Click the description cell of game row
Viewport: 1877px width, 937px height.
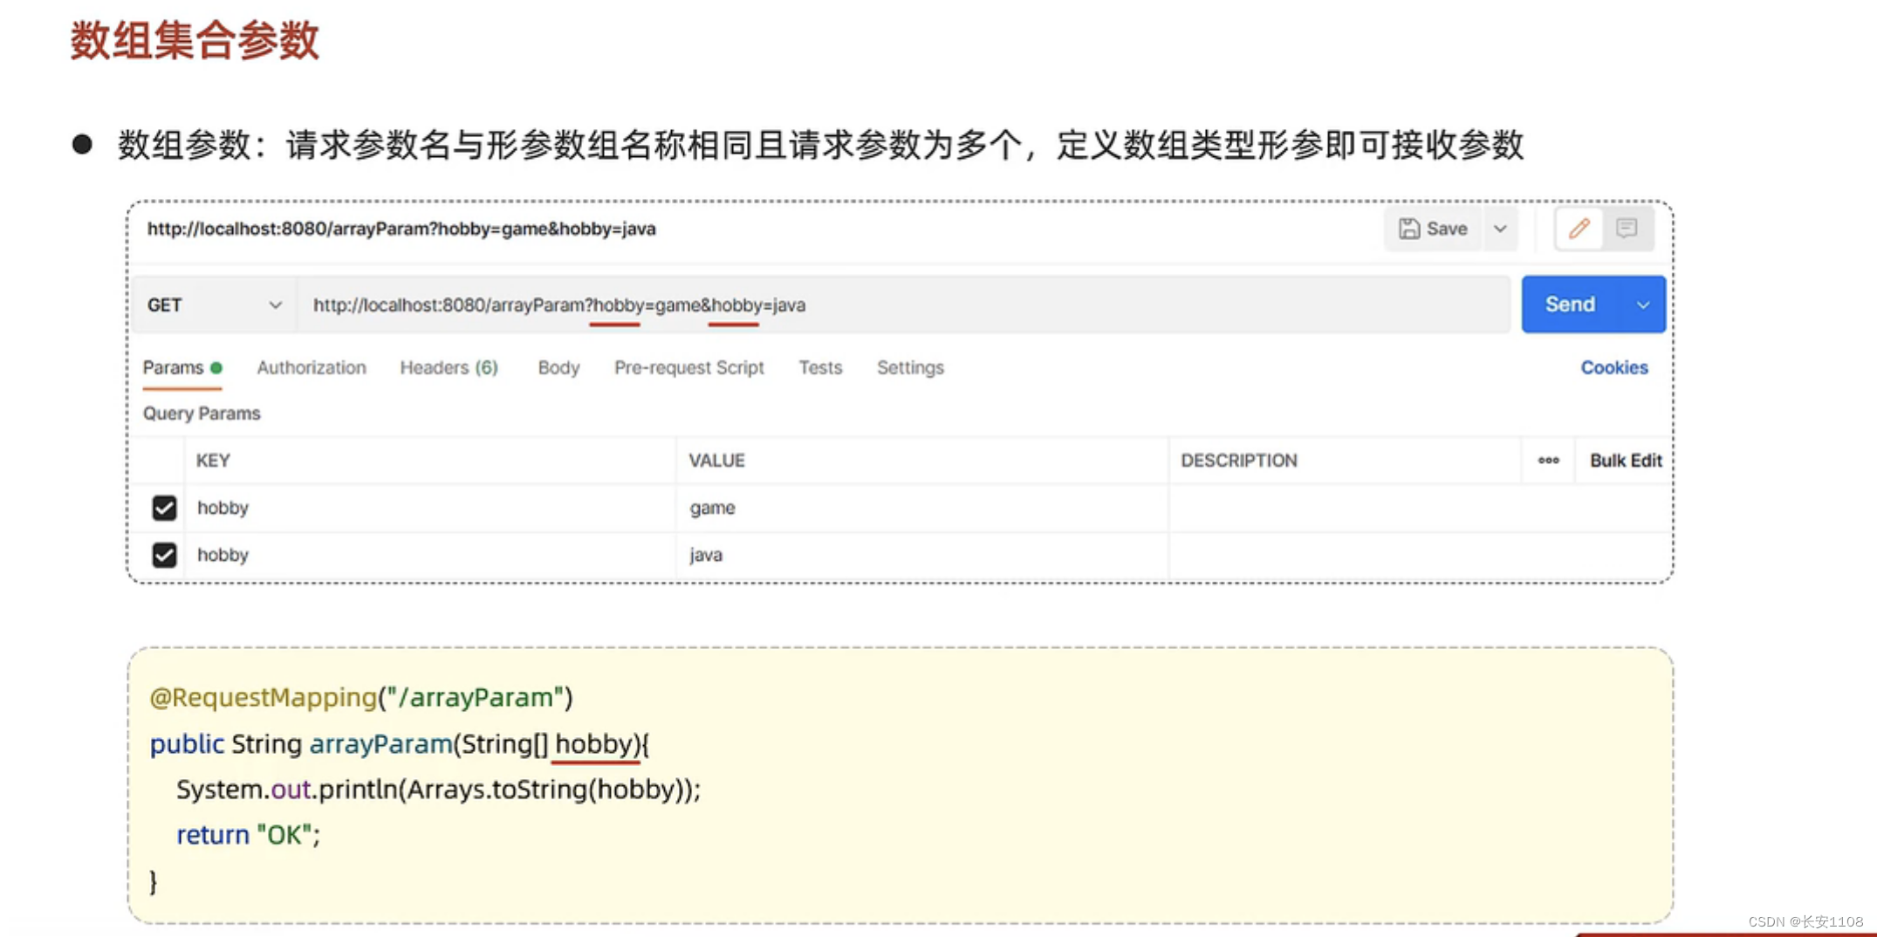click(1419, 508)
